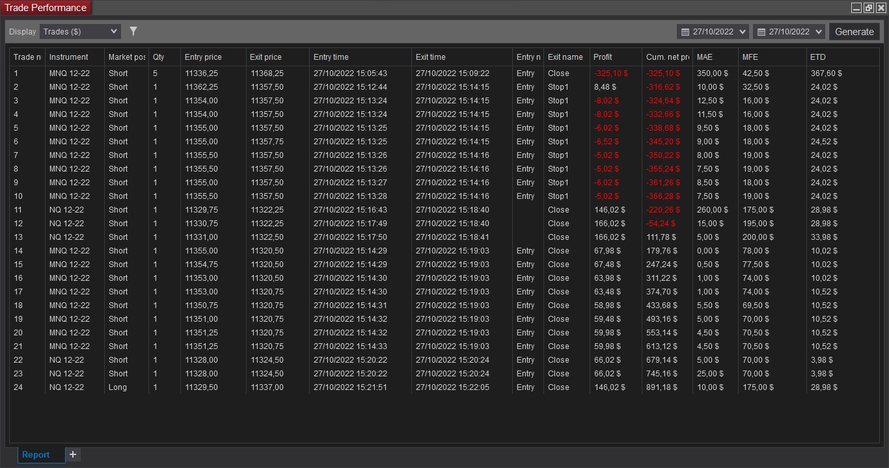Click entry time 27/10/2022 15:16:43
The image size is (889, 468).
coord(350,210)
